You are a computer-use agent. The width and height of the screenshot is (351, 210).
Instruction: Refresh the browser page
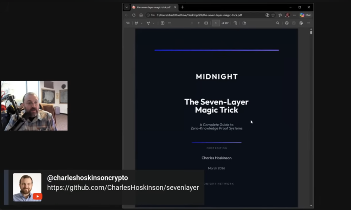click(134, 15)
